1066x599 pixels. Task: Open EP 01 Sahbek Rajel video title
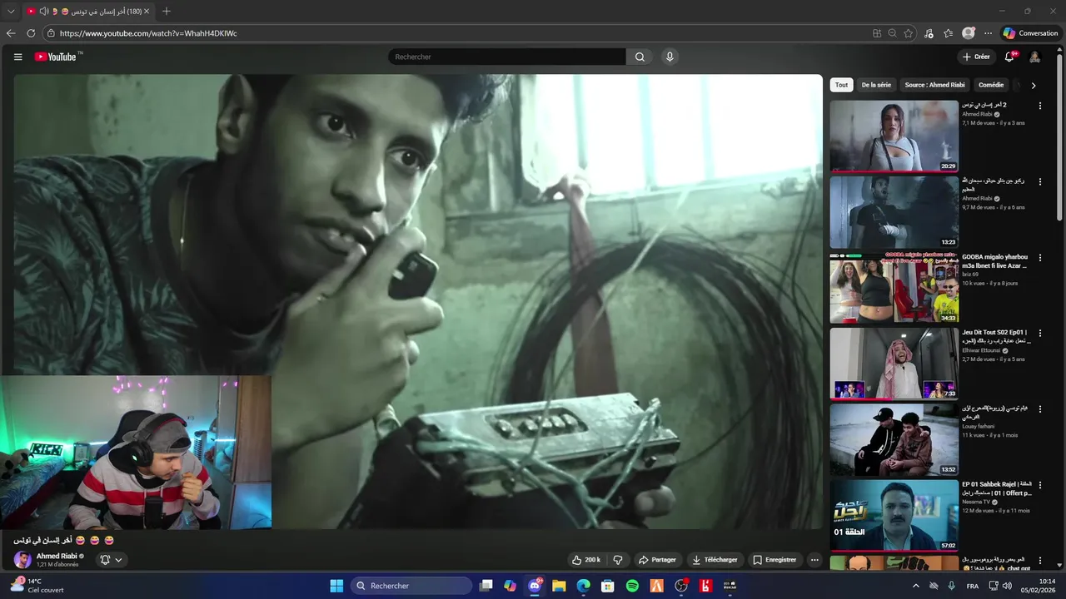(x=997, y=488)
